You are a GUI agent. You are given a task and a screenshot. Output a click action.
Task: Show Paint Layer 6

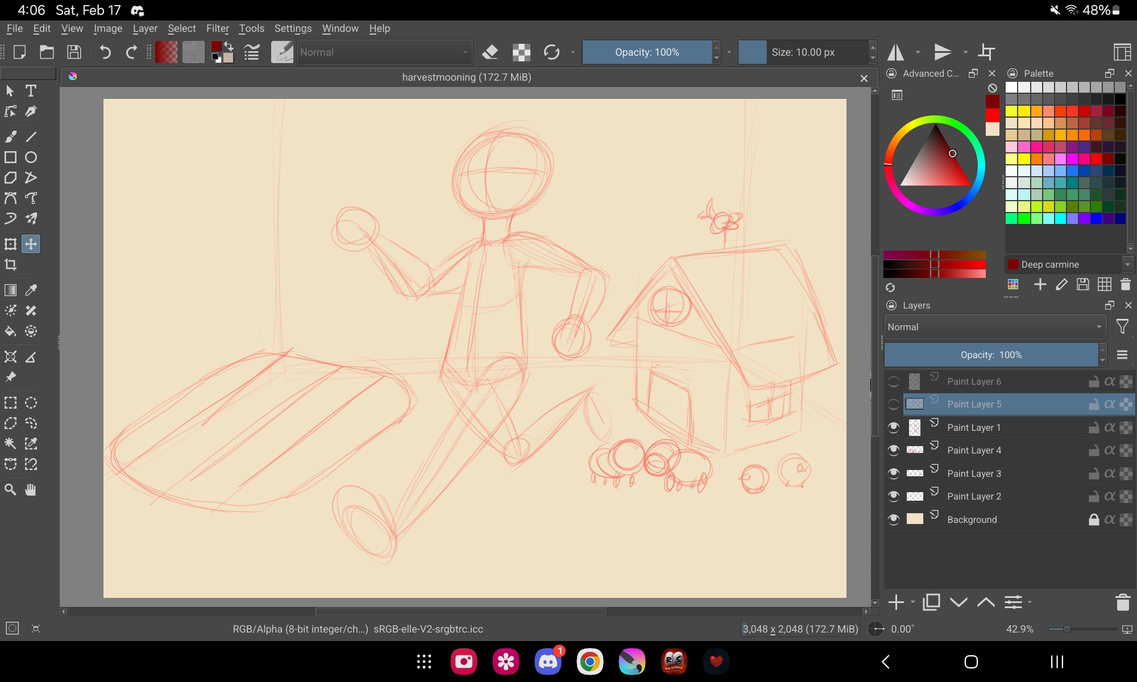coord(894,382)
